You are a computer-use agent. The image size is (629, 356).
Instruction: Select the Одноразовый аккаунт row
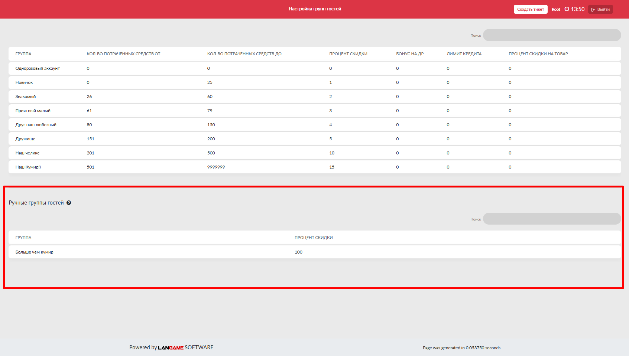tap(315, 68)
